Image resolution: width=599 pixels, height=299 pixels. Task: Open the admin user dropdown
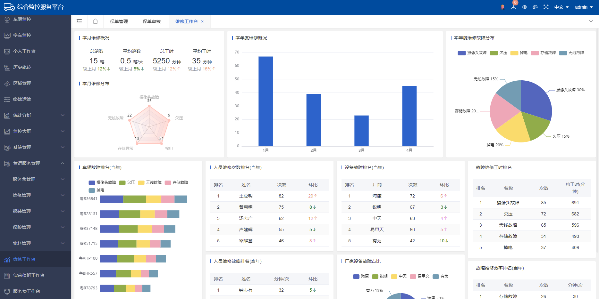pos(584,7)
